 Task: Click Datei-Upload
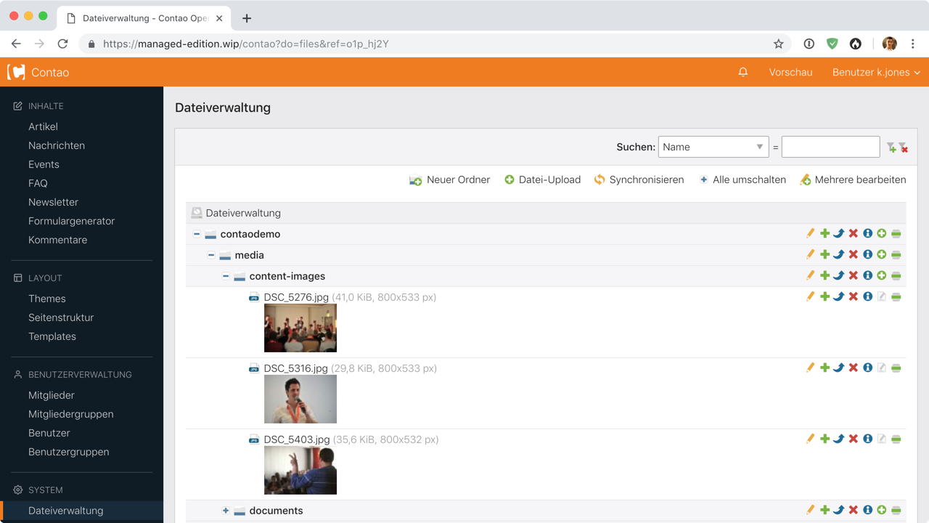coord(542,179)
